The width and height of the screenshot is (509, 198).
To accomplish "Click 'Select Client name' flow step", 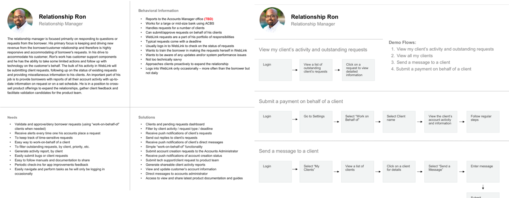I will [399, 122].
